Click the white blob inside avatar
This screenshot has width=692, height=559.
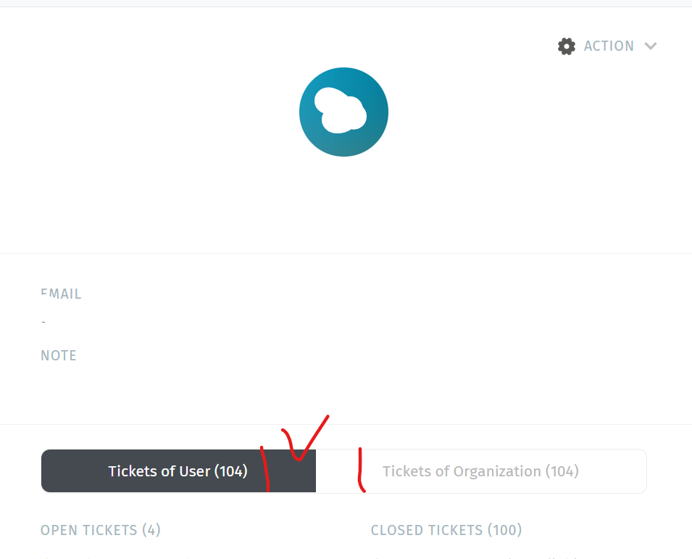341,110
